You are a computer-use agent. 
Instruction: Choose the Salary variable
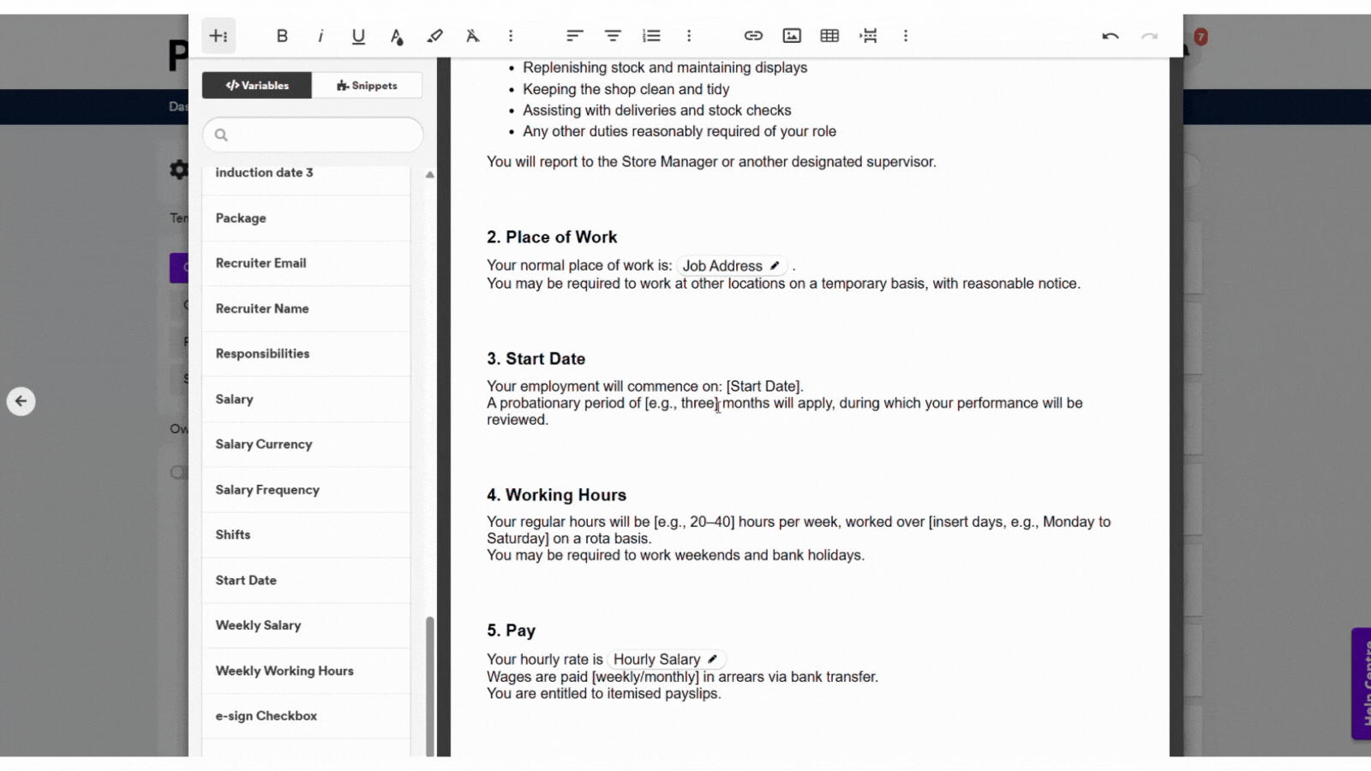(306, 399)
